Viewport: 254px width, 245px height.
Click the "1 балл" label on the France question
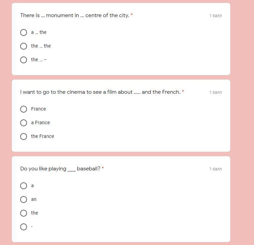(215, 92)
